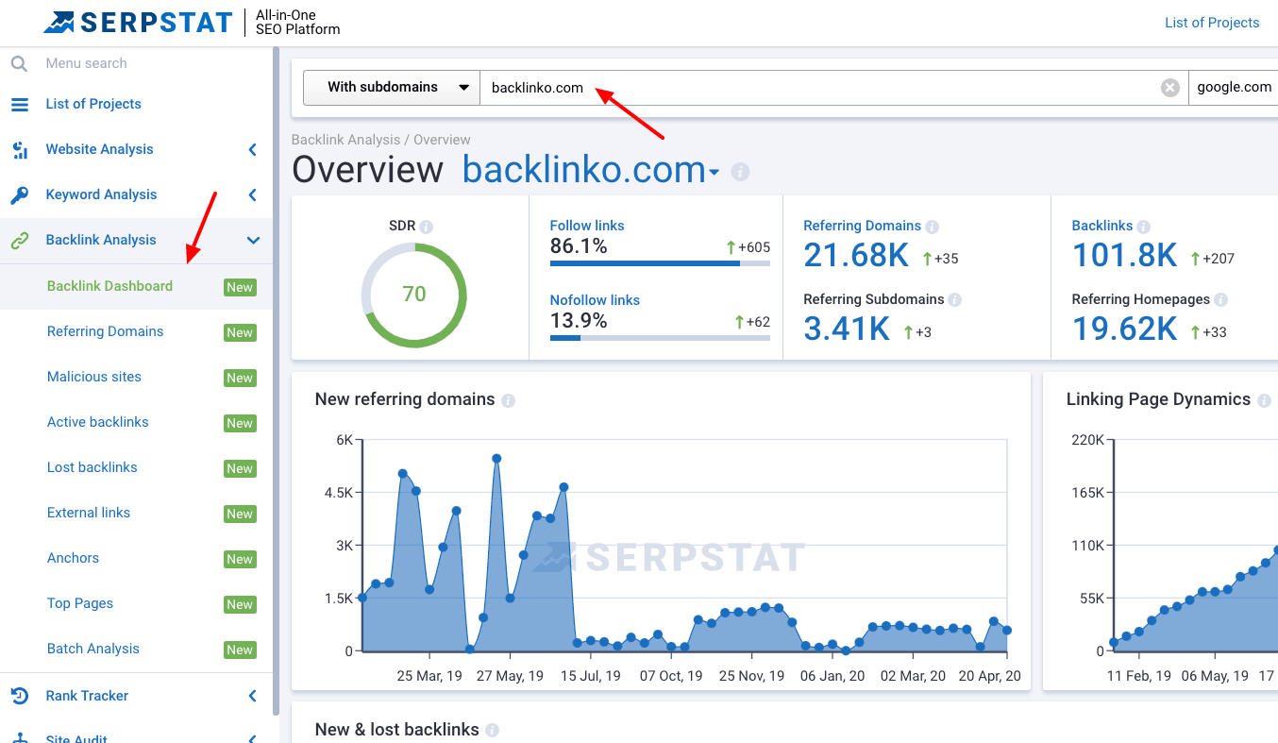Click the highest peak point in New referring domains chart

pos(496,459)
